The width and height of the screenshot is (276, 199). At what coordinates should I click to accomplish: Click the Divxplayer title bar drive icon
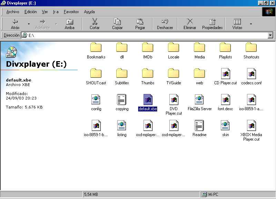(x=3, y=3)
